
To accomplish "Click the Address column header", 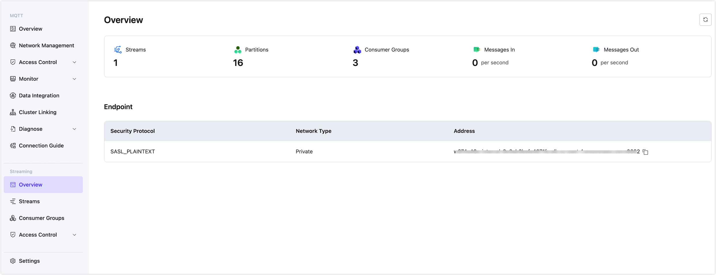I will coord(464,131).
